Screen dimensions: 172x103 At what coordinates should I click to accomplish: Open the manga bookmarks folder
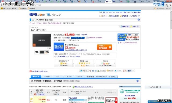[x=32, y=8]
